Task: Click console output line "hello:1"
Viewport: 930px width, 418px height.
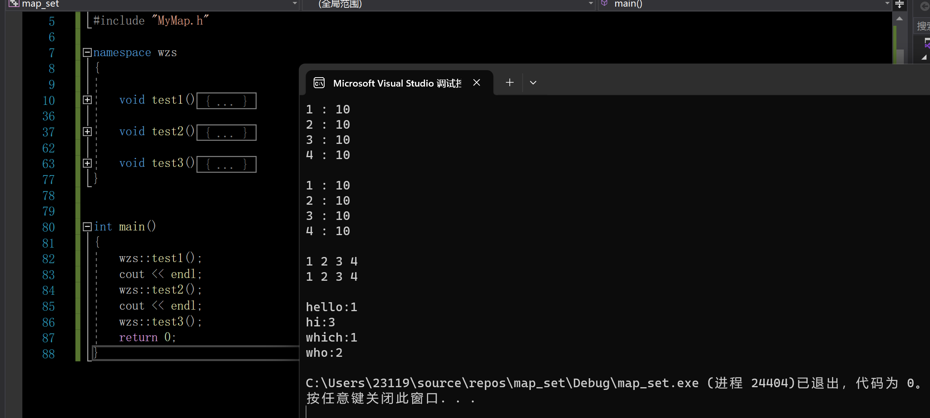Action: pyautogui.click(x=332, y=307)
